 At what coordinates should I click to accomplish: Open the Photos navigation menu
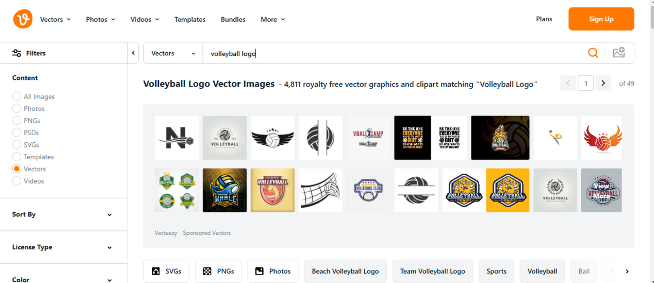(x=100, y=19)
